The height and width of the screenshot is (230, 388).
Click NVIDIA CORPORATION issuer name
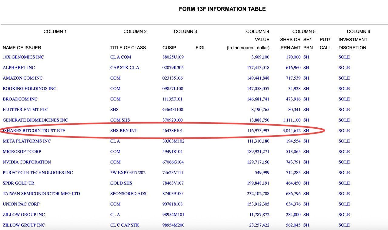click(27, 162)
